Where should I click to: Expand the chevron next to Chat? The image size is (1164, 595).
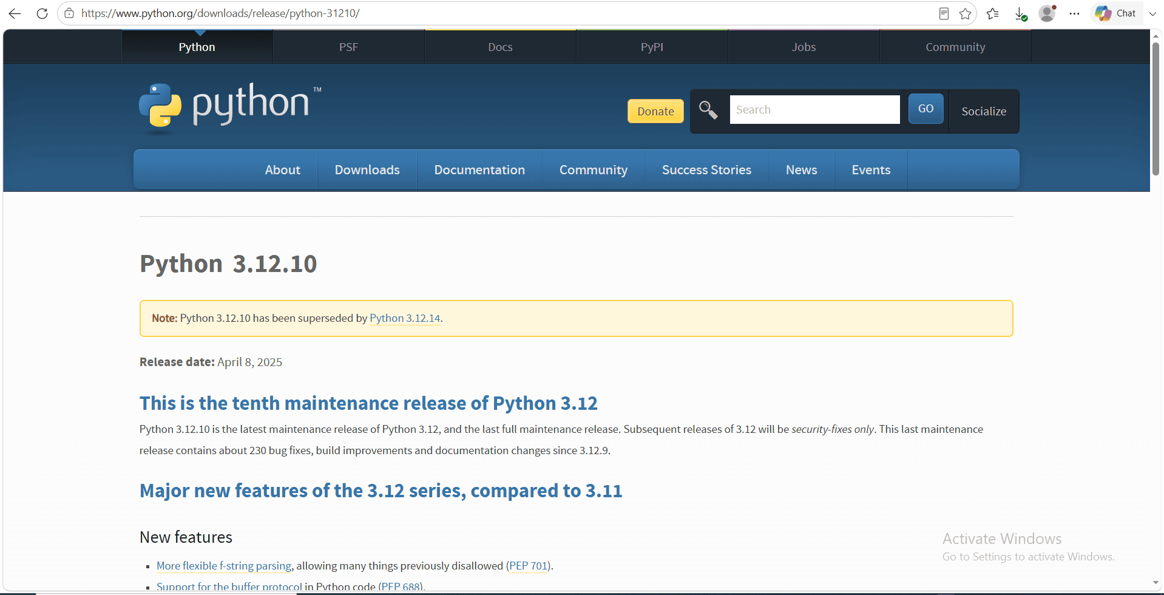coord(1152,13)
